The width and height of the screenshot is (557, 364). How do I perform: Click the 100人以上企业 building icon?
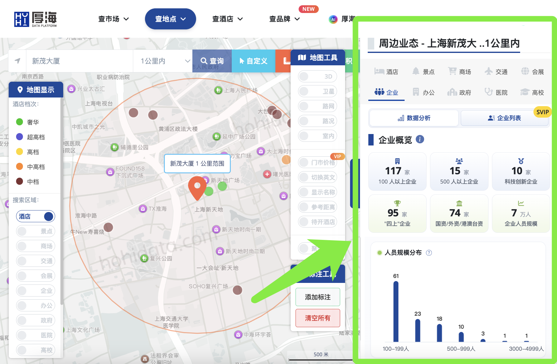(x=397, y=161)
